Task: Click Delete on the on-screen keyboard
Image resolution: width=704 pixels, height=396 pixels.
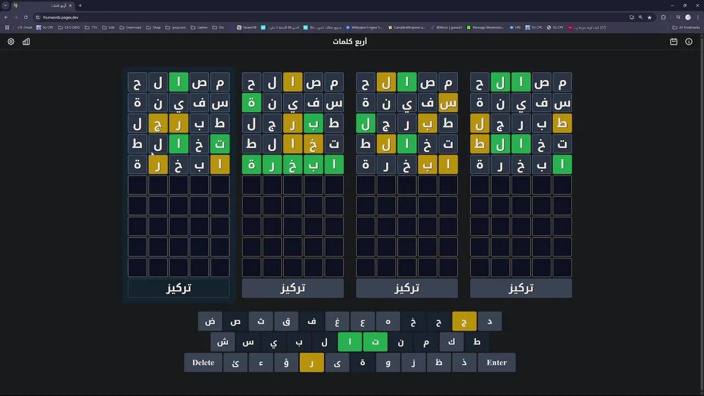Action: point(204,362)
